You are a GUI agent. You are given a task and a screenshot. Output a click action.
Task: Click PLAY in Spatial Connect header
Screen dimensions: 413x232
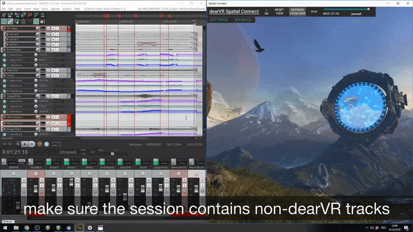[x=314, y=11]
